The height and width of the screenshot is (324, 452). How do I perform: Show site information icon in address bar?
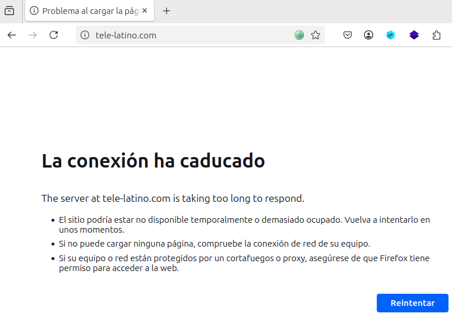click(85, 35)
